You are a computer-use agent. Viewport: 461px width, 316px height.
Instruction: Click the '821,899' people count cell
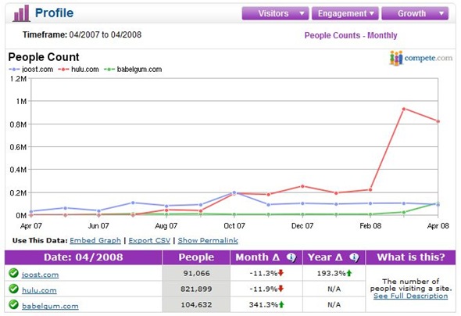196,289
